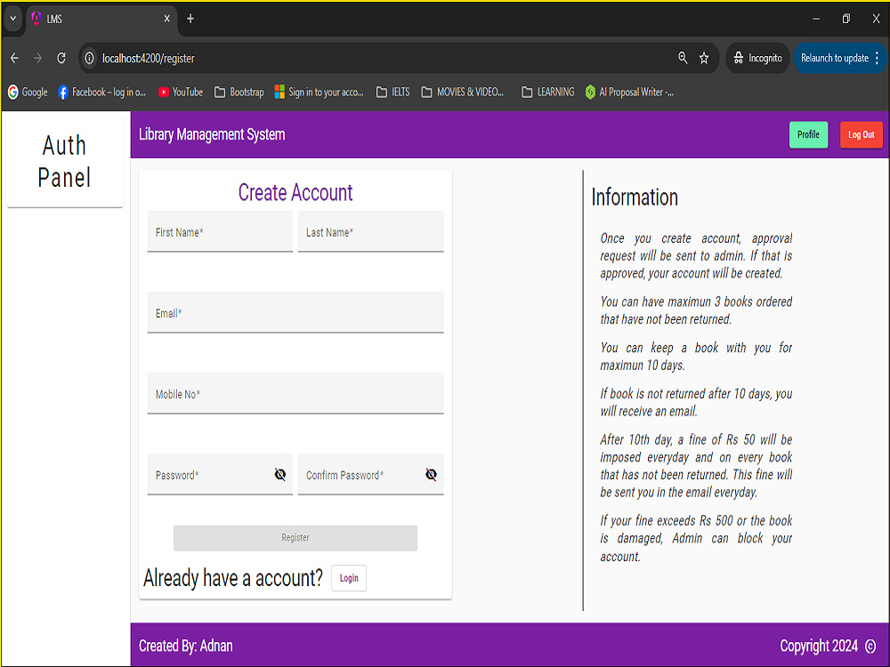View site information icon in address bar
The height and width of the screenshot is (667, 890).
[89, 58]
